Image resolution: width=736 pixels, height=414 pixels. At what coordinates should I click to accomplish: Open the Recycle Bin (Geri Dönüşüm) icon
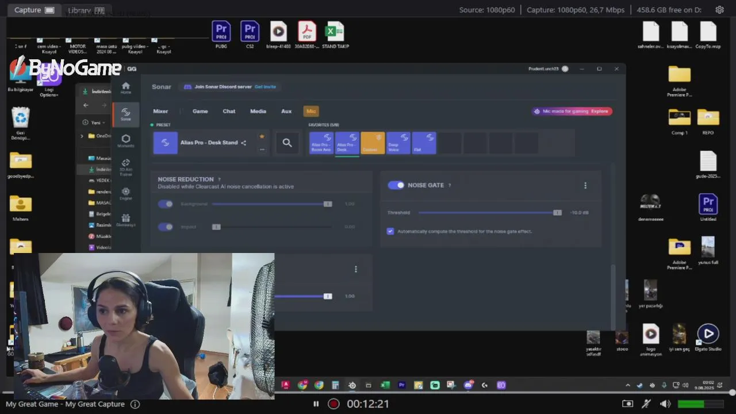(x=21, y=123)
